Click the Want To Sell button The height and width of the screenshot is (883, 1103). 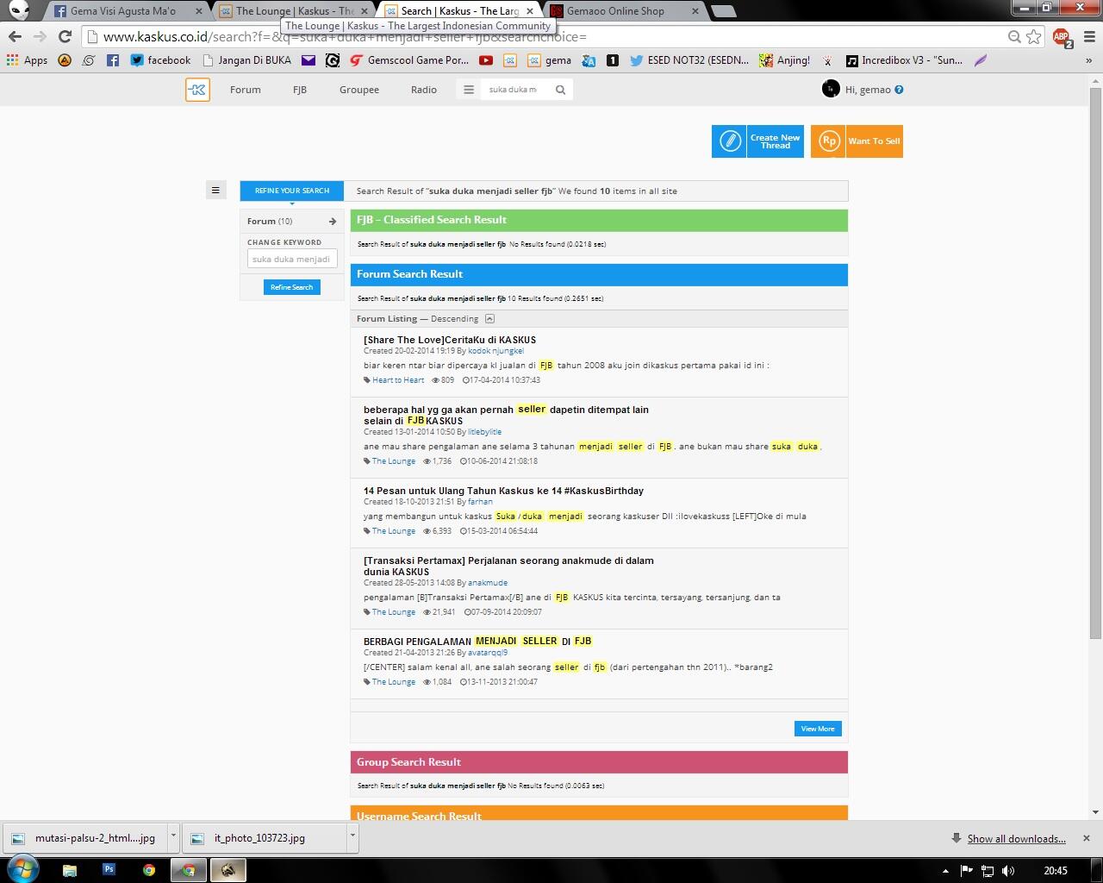tap(857, 141)
